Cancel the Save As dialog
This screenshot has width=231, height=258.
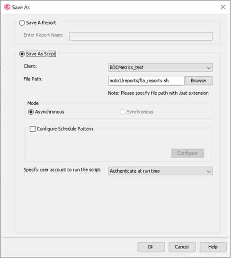tap(182, 247)
